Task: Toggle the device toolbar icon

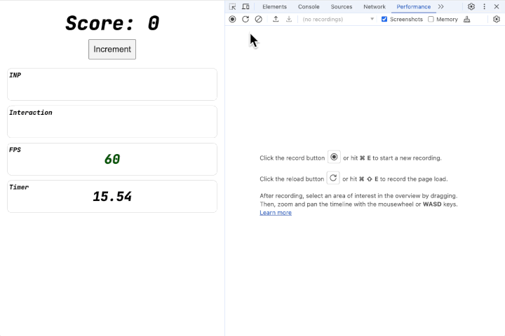Action: [245, 6]
